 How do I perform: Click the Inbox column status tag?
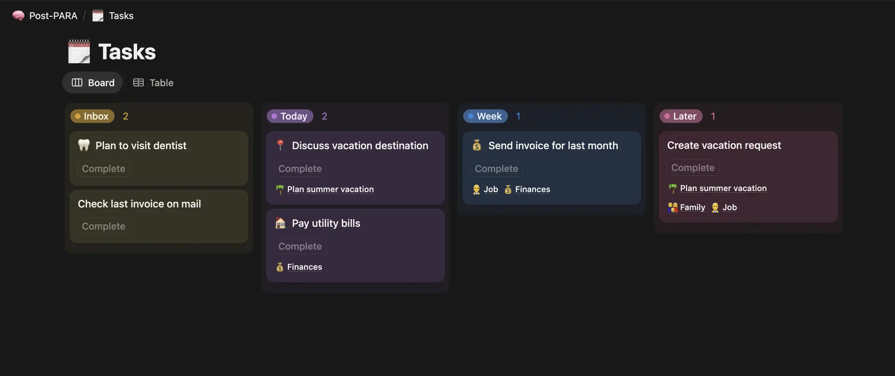coord(92,116)
